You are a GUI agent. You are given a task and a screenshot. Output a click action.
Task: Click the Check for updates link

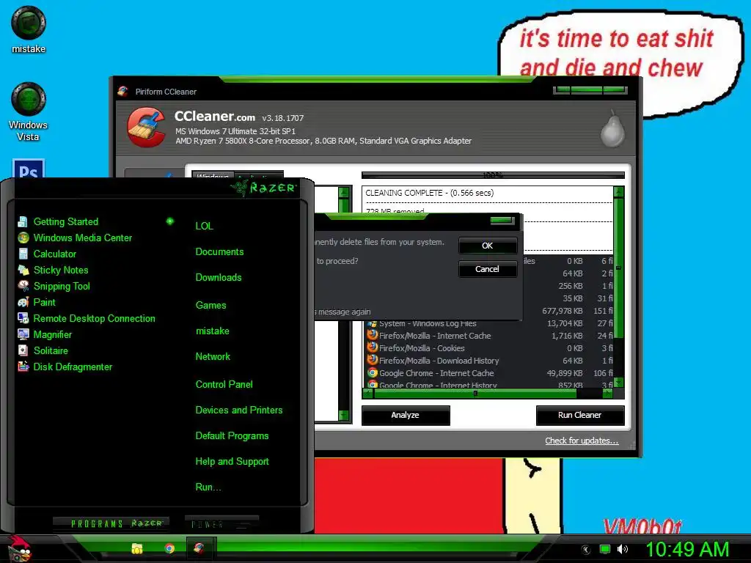coord(582,441)
